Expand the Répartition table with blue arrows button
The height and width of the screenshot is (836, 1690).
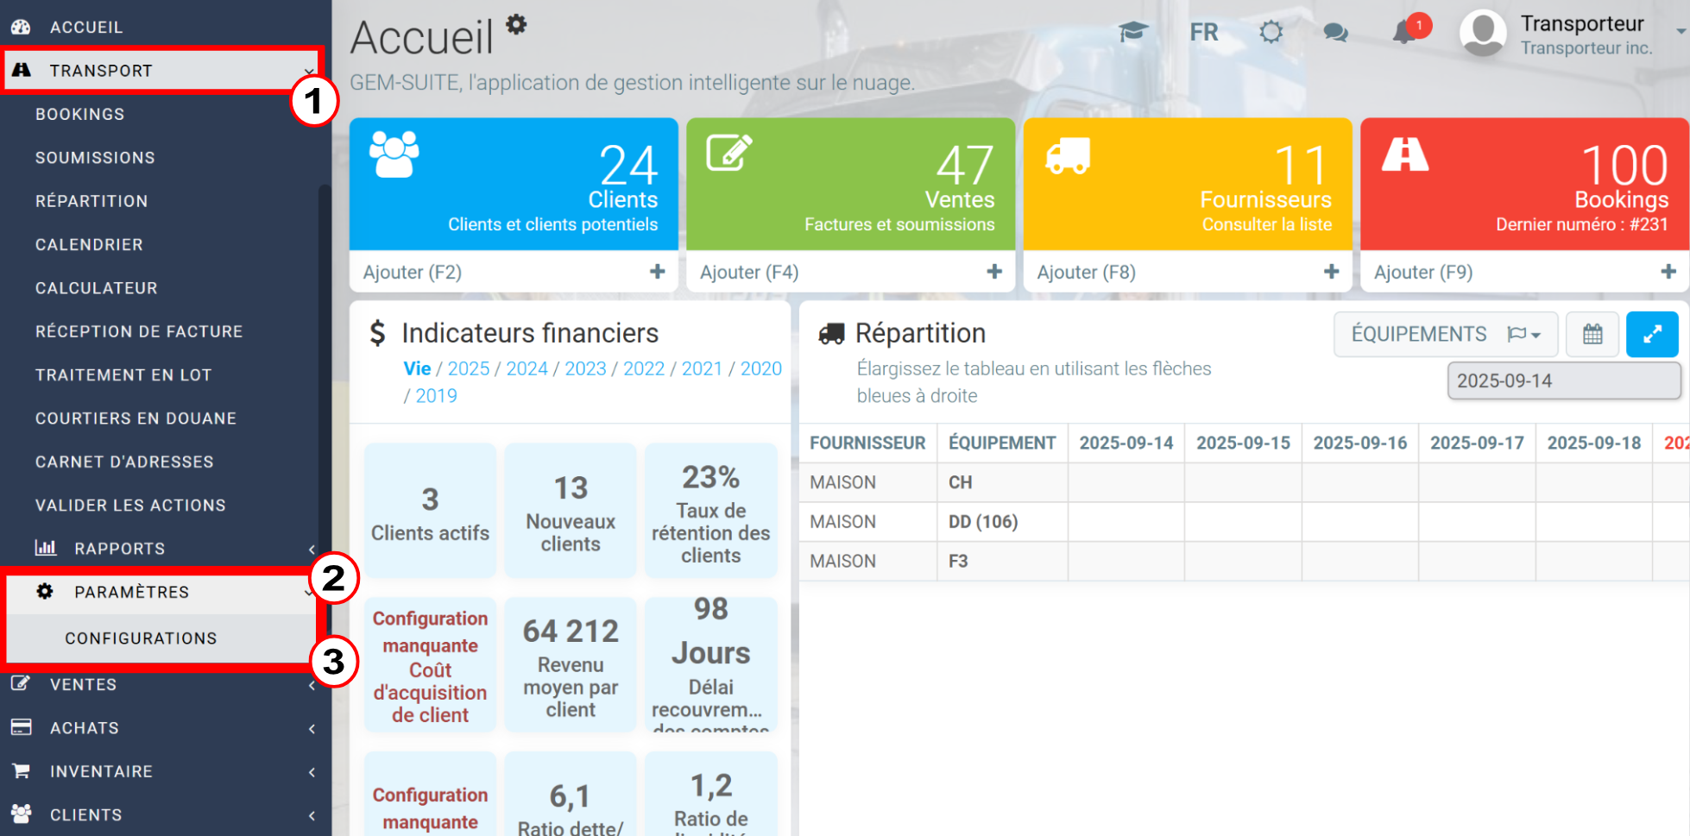tap(1651, 335)
